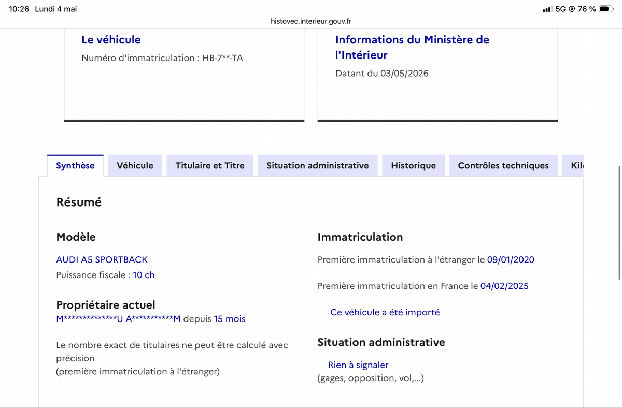Click 'Informations du Ministère de l'Intérieur' heading
The image size is (622, 408).
tap(412, 47)
